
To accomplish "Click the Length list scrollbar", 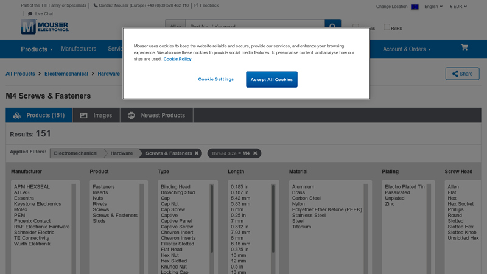I will coord(273,219).
